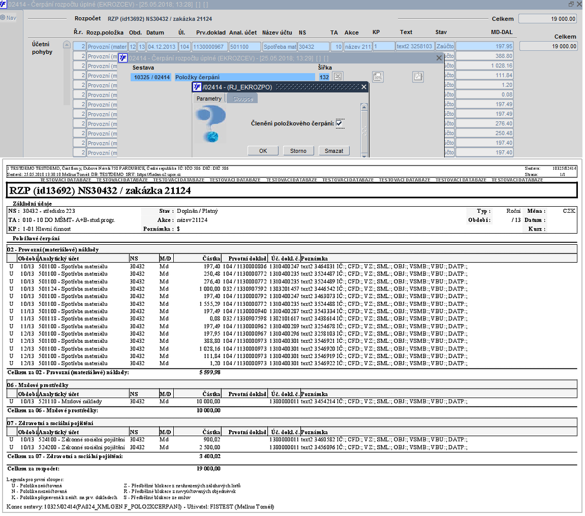Confirm parameters with the OK button
This screenshot has height=516, width=585.
[x=263, y=151]
